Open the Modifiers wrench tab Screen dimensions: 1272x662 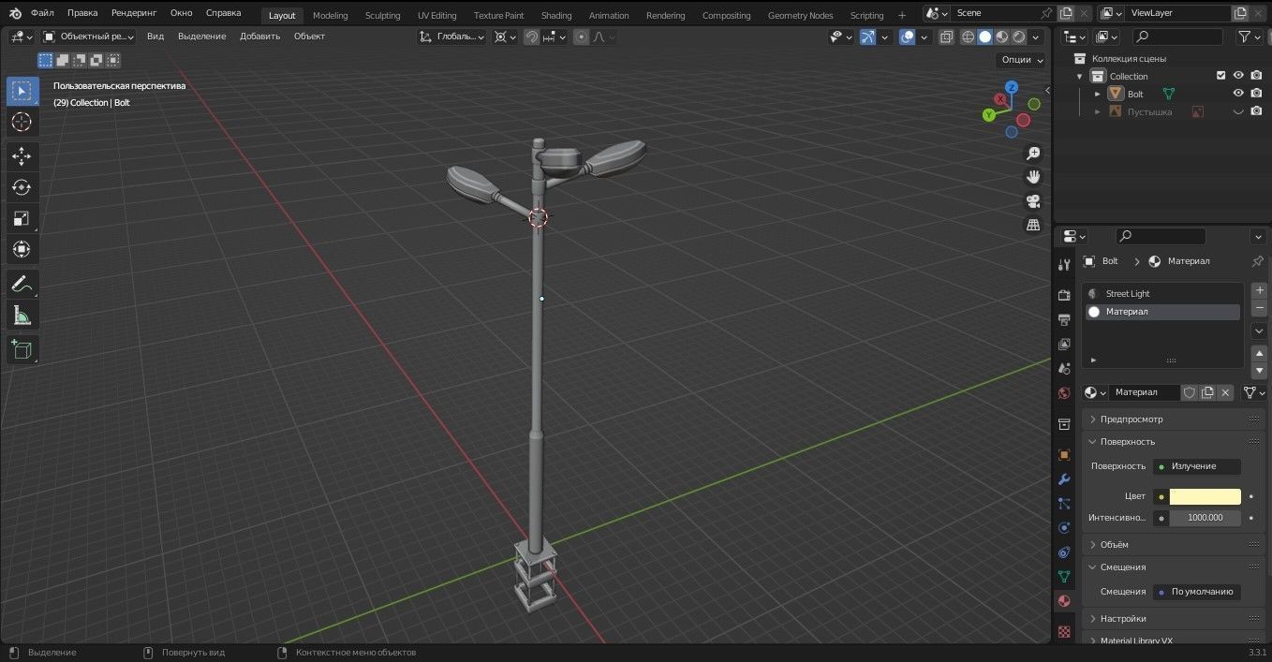[x=1064, y=479]
